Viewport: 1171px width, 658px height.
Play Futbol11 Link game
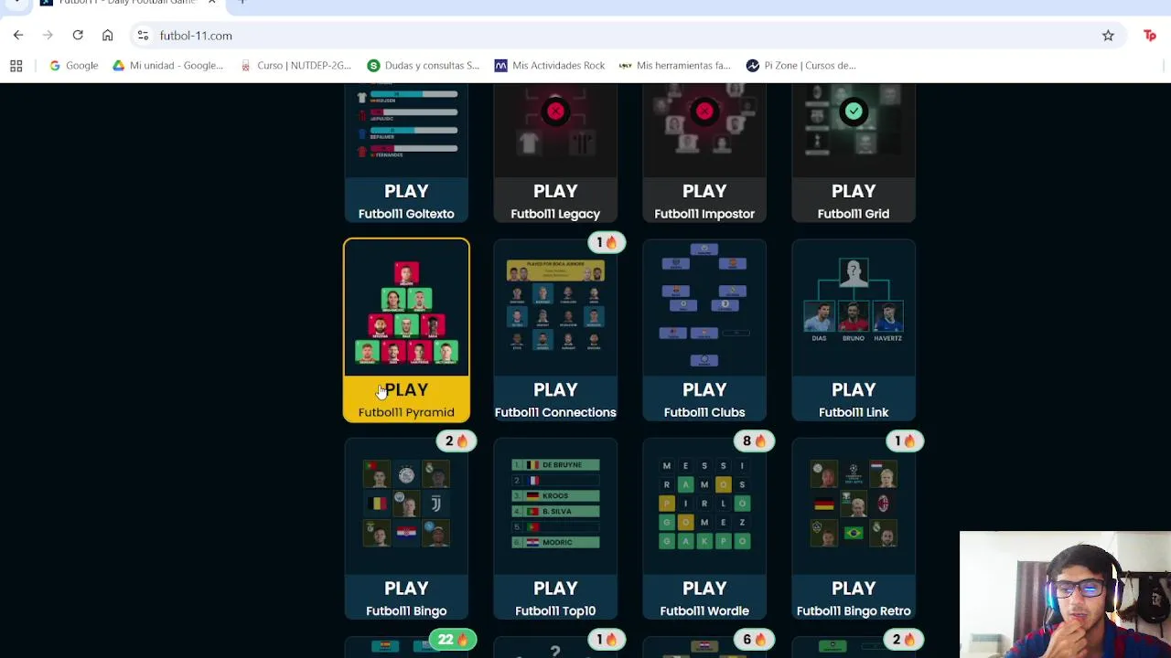854,399
